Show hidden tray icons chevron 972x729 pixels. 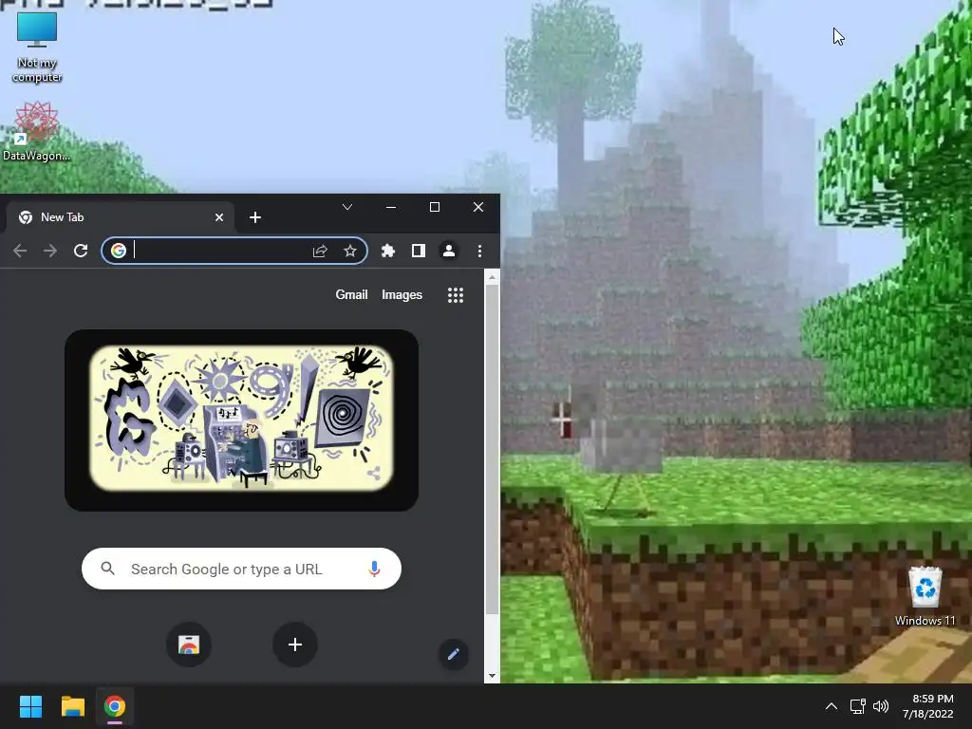click(x=832, y=706)
